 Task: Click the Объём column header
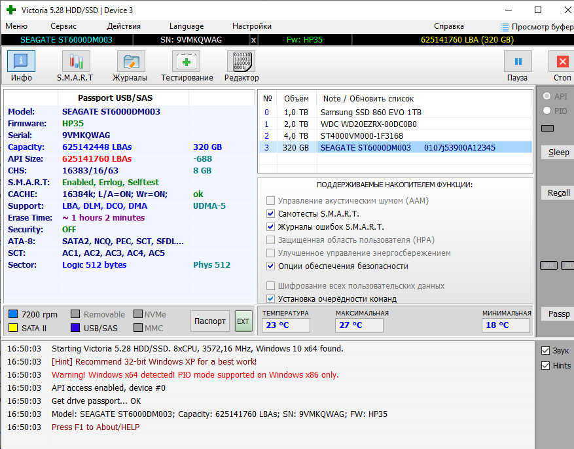[x=296, y=99]
